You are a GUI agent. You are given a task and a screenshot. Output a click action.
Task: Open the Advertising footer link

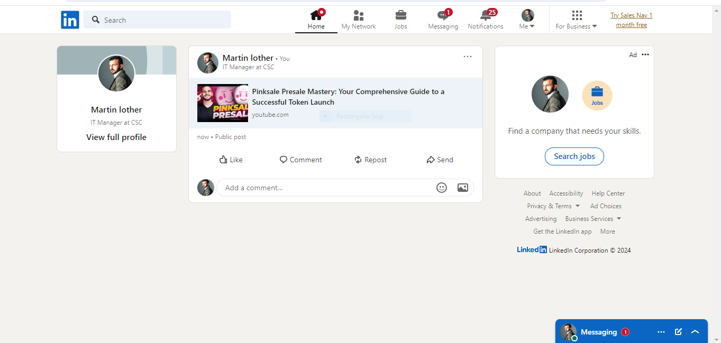point(541,219)
